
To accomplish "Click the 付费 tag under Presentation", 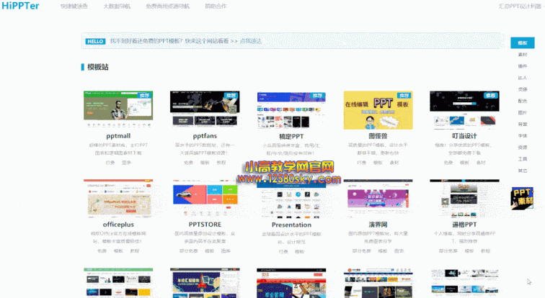I will (x=283, y=251).
